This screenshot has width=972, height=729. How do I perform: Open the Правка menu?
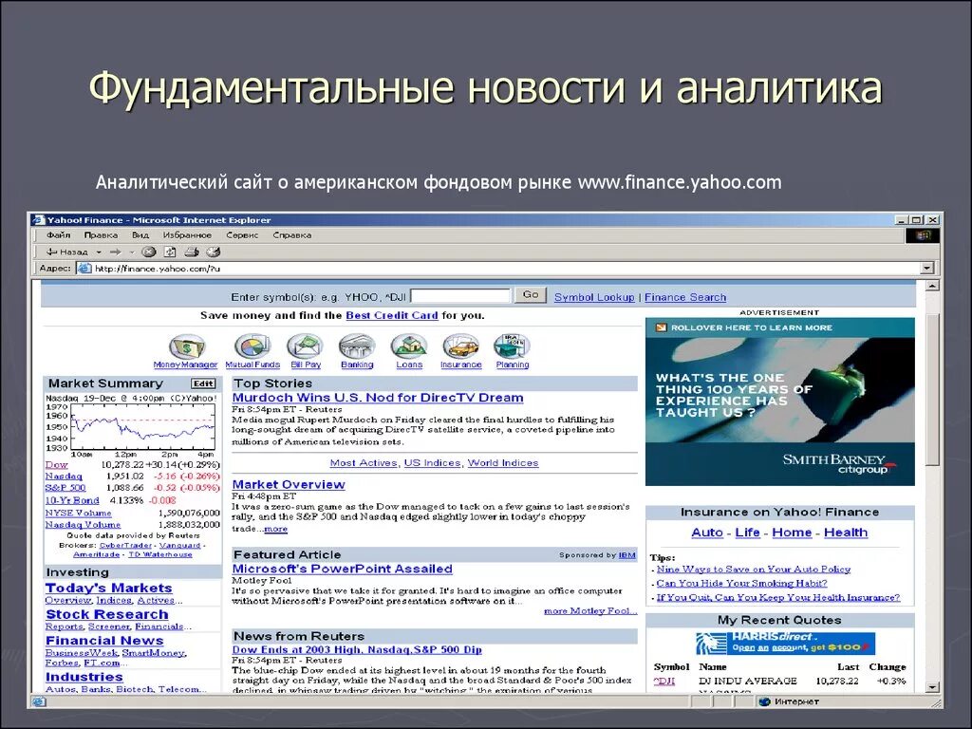tap(101, 235)
